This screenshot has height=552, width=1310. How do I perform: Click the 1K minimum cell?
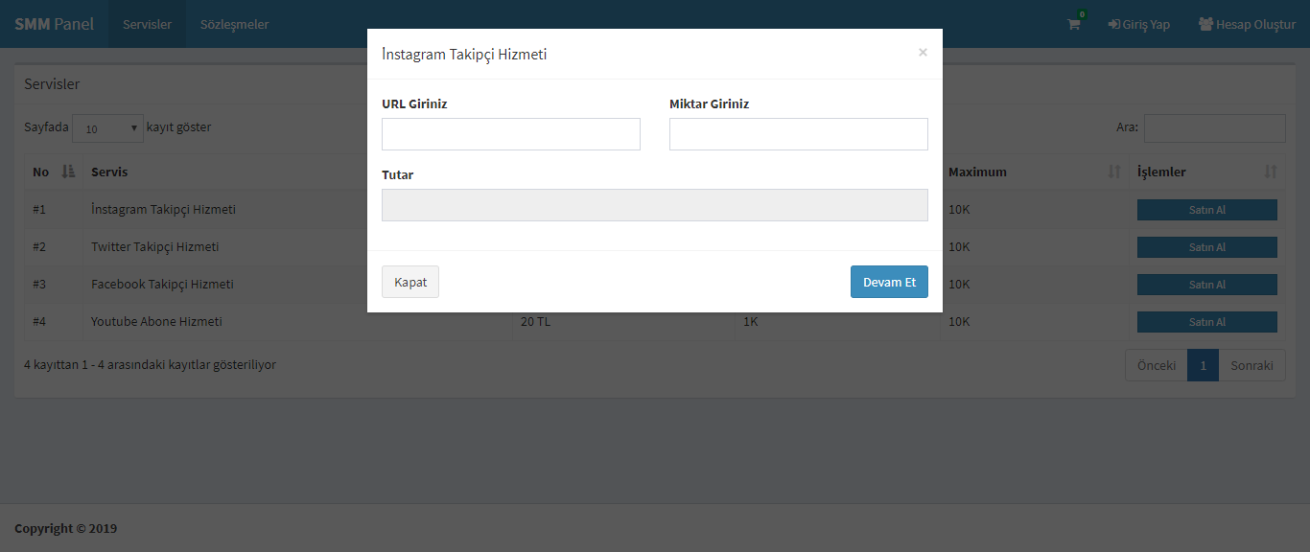pos(751,321)
